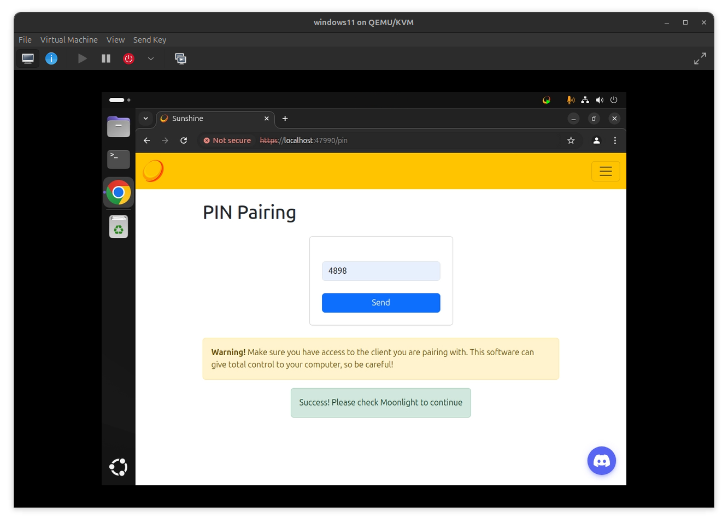Screen dimensions: 728x523
Task: Click inside the PIN input field
Action: 381,271
